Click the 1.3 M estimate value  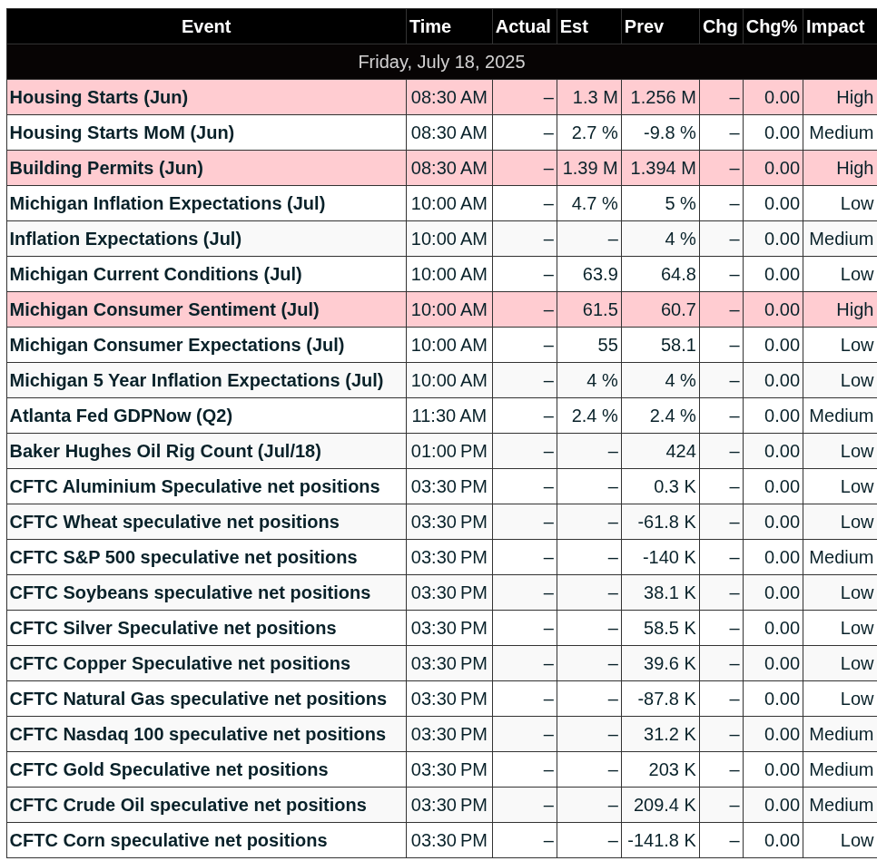(x=596, y=97)
